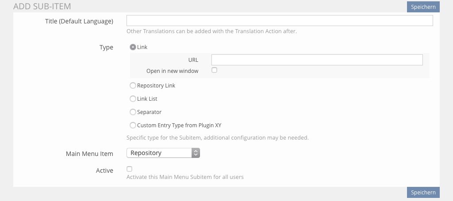Image resolution: width=453 pixels, height=201 pixels.
Task: Click the URL label text
Action: coord(193,60)
